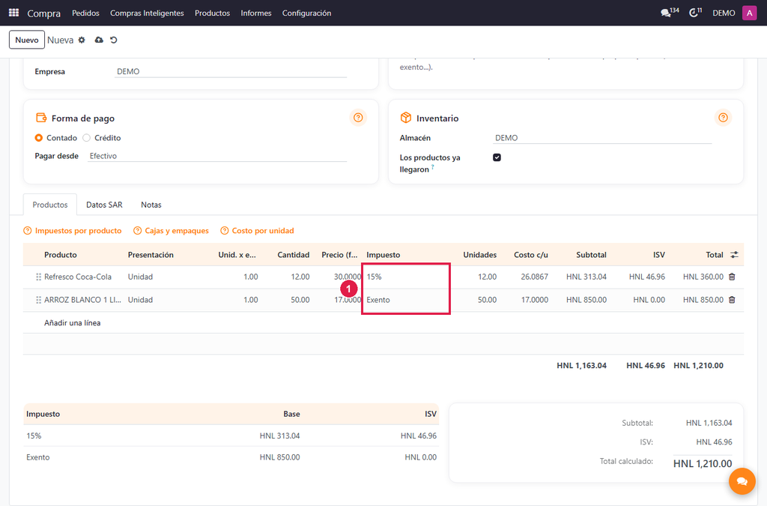
Task: Open the Configuración menu
Action: coord(306,13)
